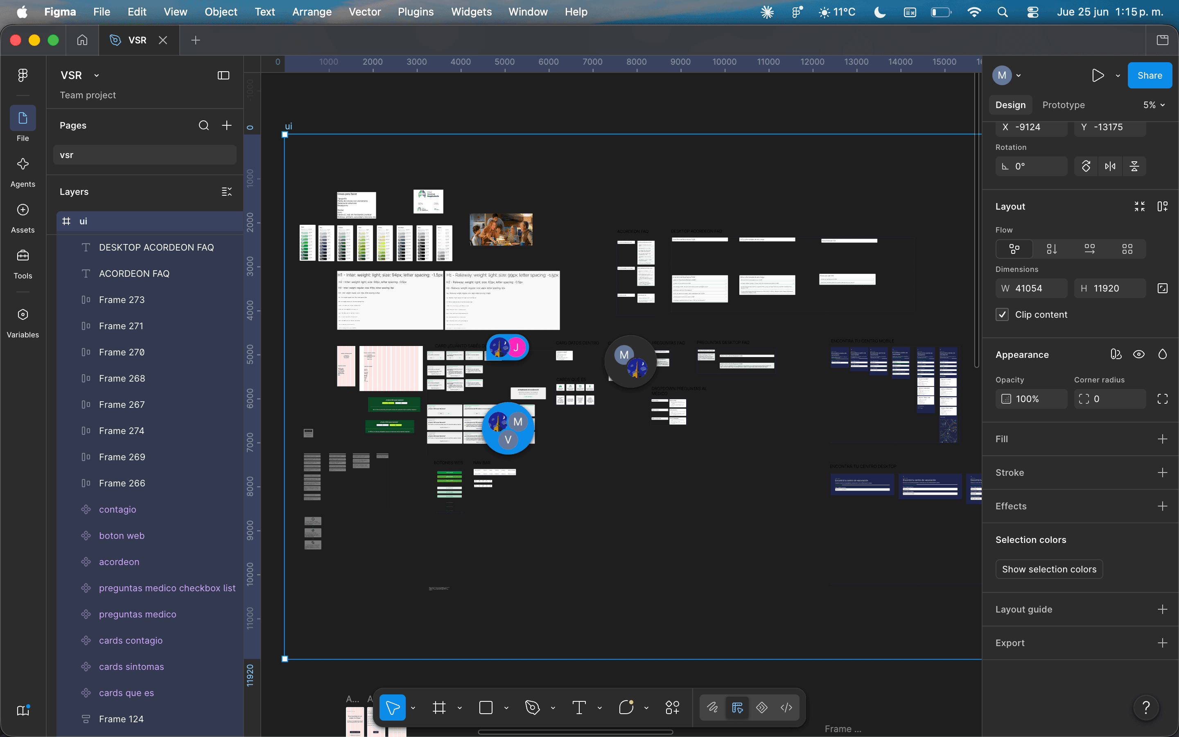Viewport: 1179px width, 737px height.
Task: Select the Comment tool in the bottom toolbar
Action: [x=626, y=707]
